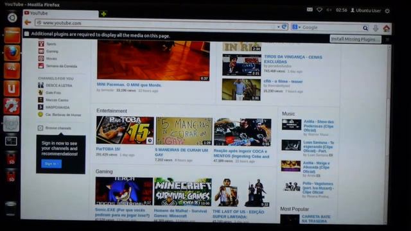The height and width of the screenshot is (231, 411).
Task: Click the Browse channels plus icon
Action: [x=40, y=128]
